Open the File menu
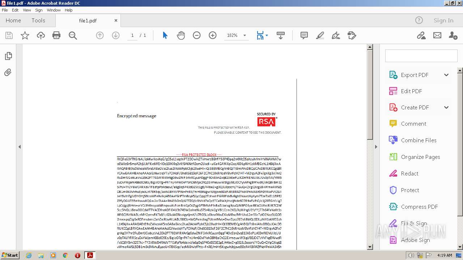Viewport: 463px width, 260px height. [x=5, y=10]
